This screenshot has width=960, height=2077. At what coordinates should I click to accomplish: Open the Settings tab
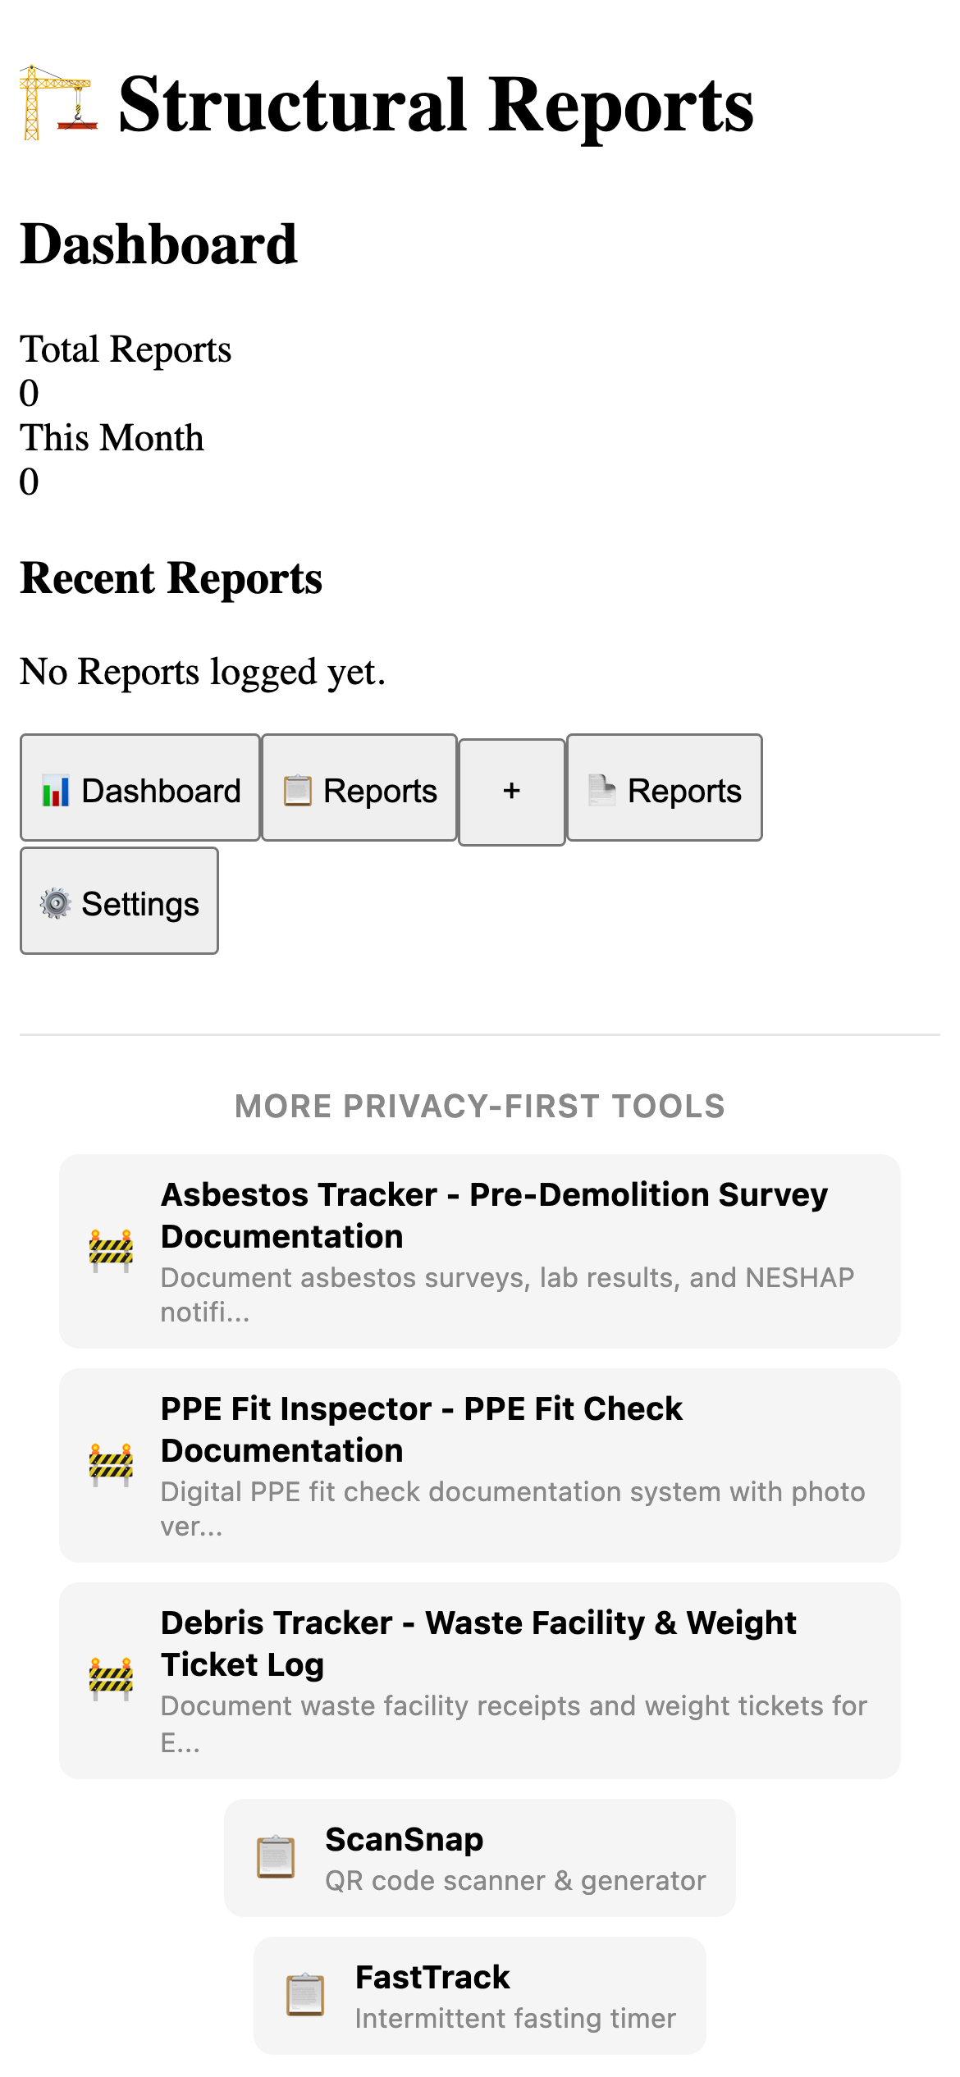(119, 903)
